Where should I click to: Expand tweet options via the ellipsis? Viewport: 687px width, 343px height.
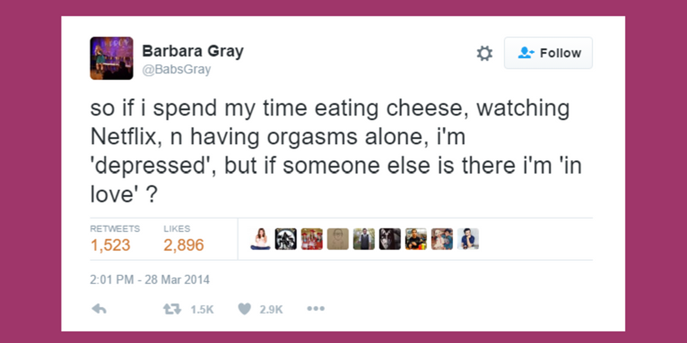(x=315, y=308)
